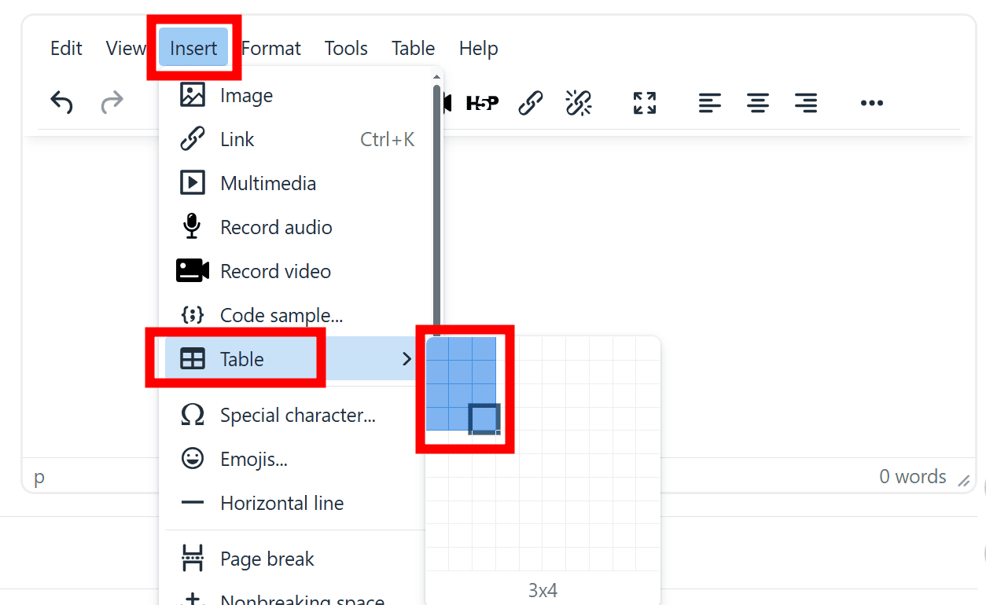Choose Record audio from Insert menu
986x605 pixels.
click(x=276, y=228)
